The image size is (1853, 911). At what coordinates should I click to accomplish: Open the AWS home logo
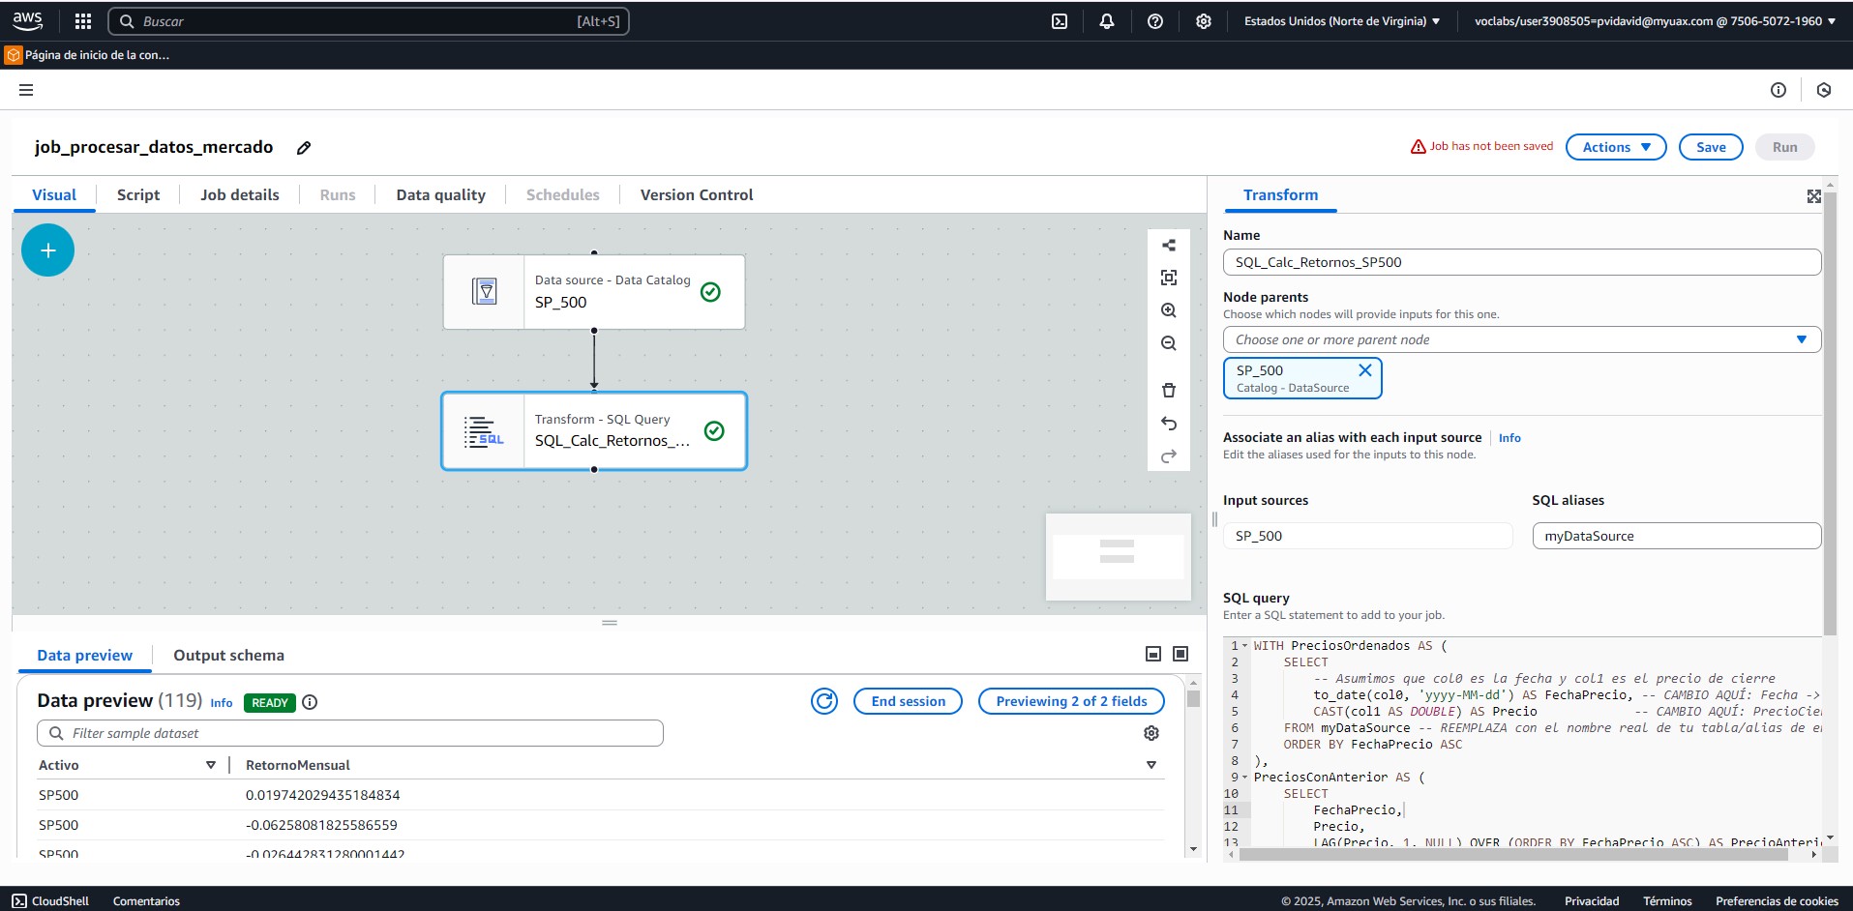tap(27, 20)
